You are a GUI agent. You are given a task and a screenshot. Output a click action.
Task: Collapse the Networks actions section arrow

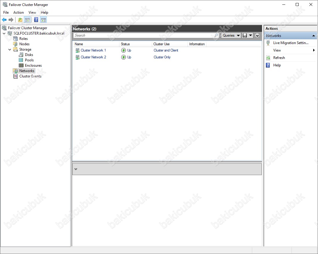click(314, 36)
